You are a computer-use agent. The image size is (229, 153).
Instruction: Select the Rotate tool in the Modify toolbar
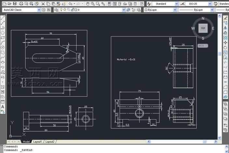click(x=225, y=48)
